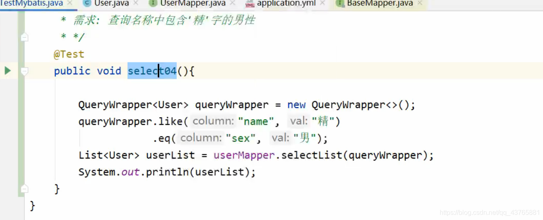Close the User.java tab

pyautogui.click(x=135, y=3)
